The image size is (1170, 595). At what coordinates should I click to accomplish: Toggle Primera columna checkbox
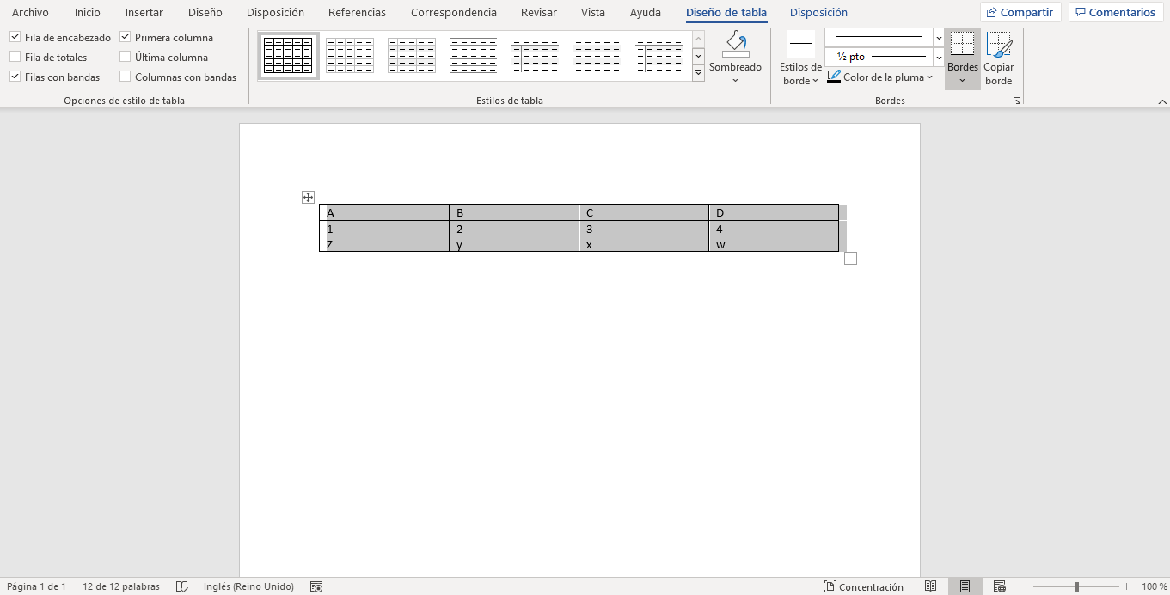(126, 38)
